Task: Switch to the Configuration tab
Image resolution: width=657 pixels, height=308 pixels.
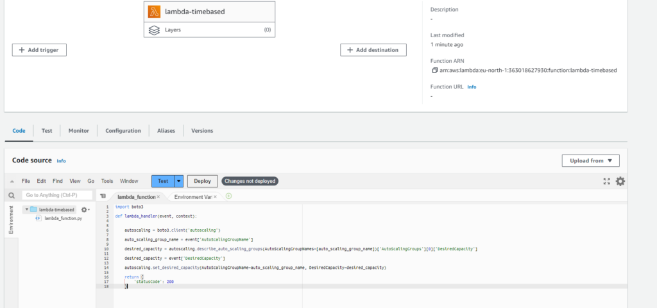Action: pos(123,131)
